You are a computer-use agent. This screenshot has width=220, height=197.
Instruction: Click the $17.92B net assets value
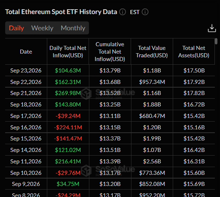coord(194,82)
